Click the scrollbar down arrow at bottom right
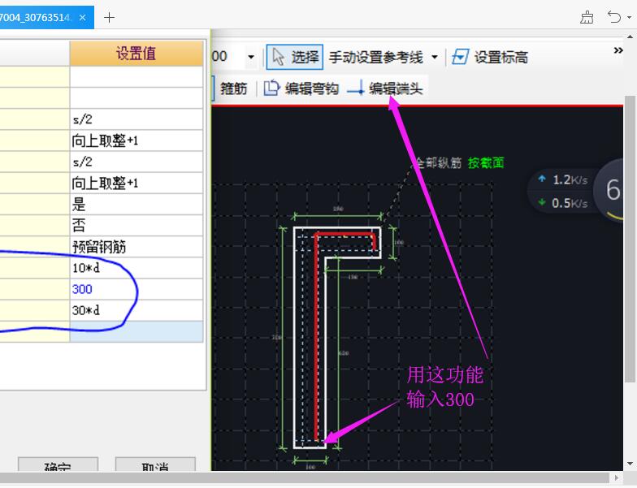This screenshot has width=637, height=488. (x=630, y=464)
